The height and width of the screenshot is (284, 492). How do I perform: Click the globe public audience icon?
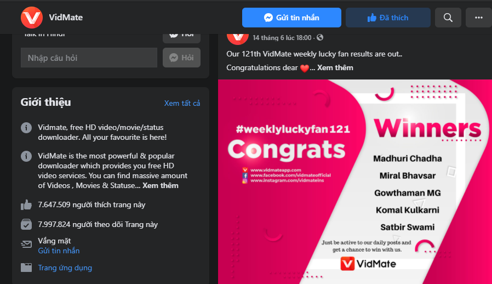320,37
